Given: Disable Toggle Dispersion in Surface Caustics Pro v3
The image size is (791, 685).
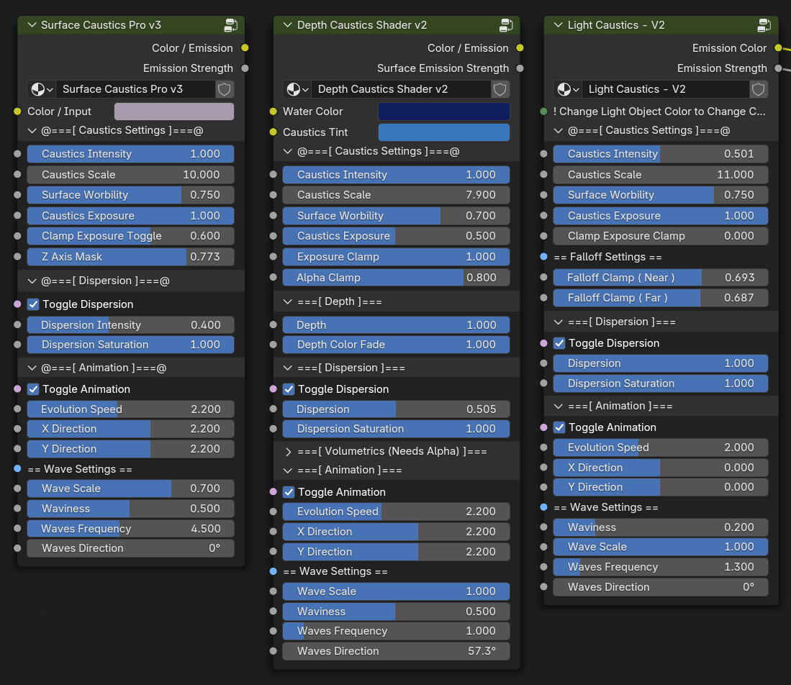Looking at the screenshot, I should (33, 304).
